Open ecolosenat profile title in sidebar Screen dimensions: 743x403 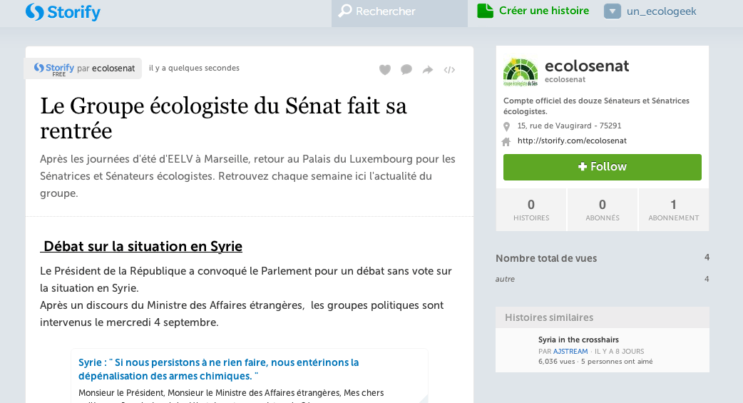(x=587, y=66)
